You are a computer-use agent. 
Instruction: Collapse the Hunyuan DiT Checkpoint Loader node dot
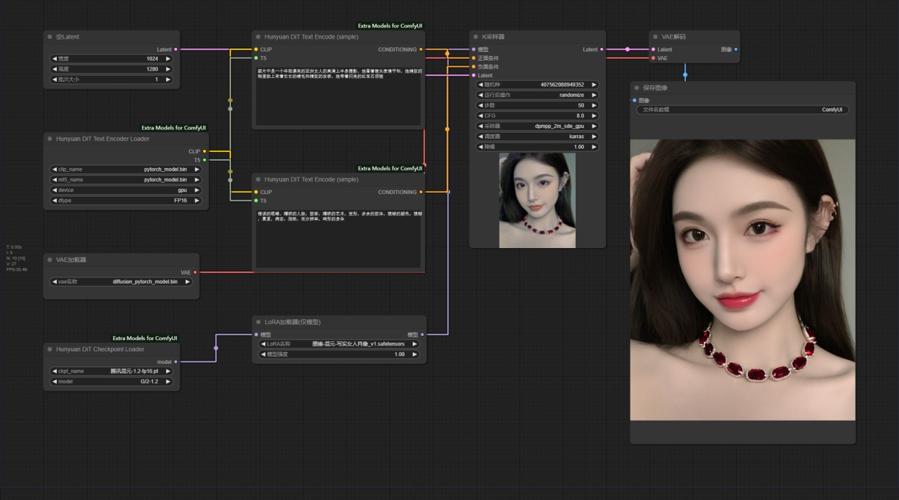pos(50,349)
